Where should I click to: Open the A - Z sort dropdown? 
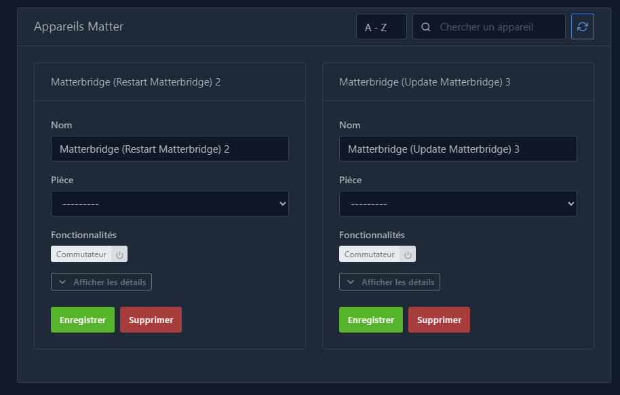coord(381,26)
